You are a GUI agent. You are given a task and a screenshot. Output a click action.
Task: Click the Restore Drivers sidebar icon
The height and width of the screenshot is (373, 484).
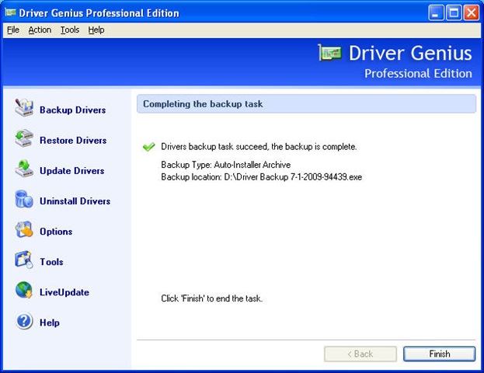click(24, 138)
